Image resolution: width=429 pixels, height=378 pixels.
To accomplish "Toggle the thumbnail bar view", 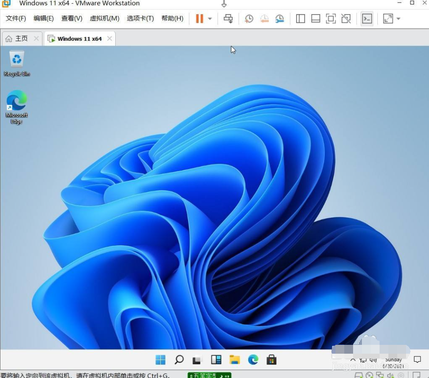I will pyautogui.click(x=316, y=19).
